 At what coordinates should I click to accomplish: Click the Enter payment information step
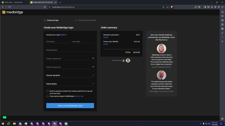click(x=86, y=20)
